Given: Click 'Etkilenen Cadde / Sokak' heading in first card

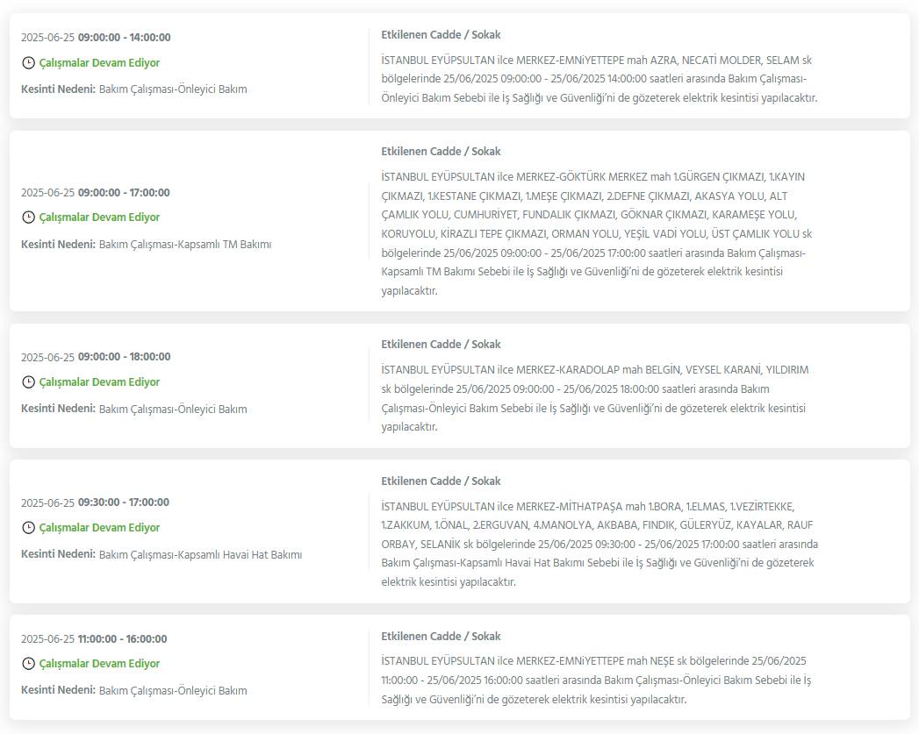Looking at the screenshot, I should pyautogui.click(x=441, y=34).
